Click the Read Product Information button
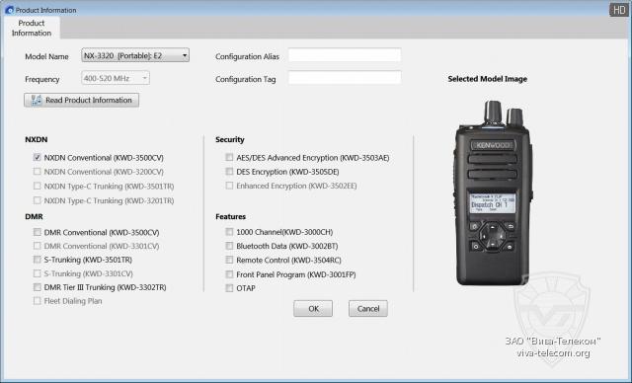The height and width of the screenshot is (383, 632). (81, 101)
